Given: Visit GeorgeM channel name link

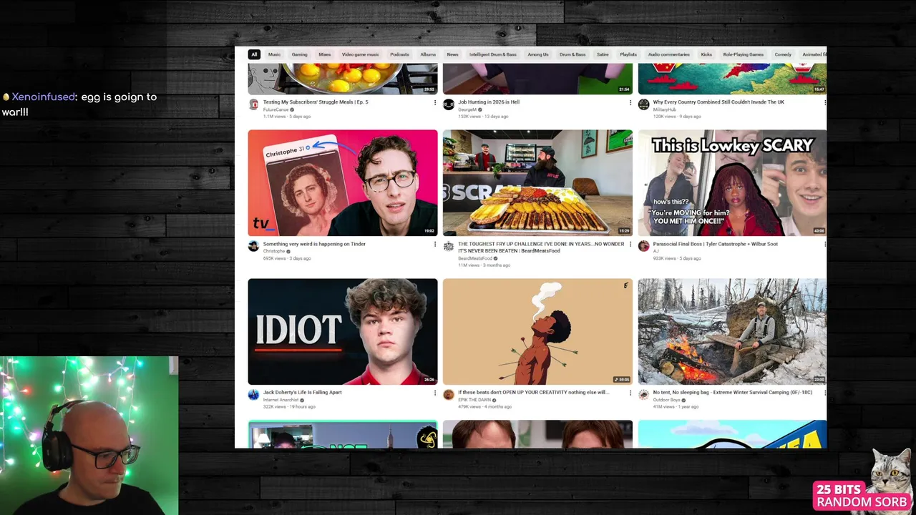Looking at the screenshot, I should pos(467,109).
